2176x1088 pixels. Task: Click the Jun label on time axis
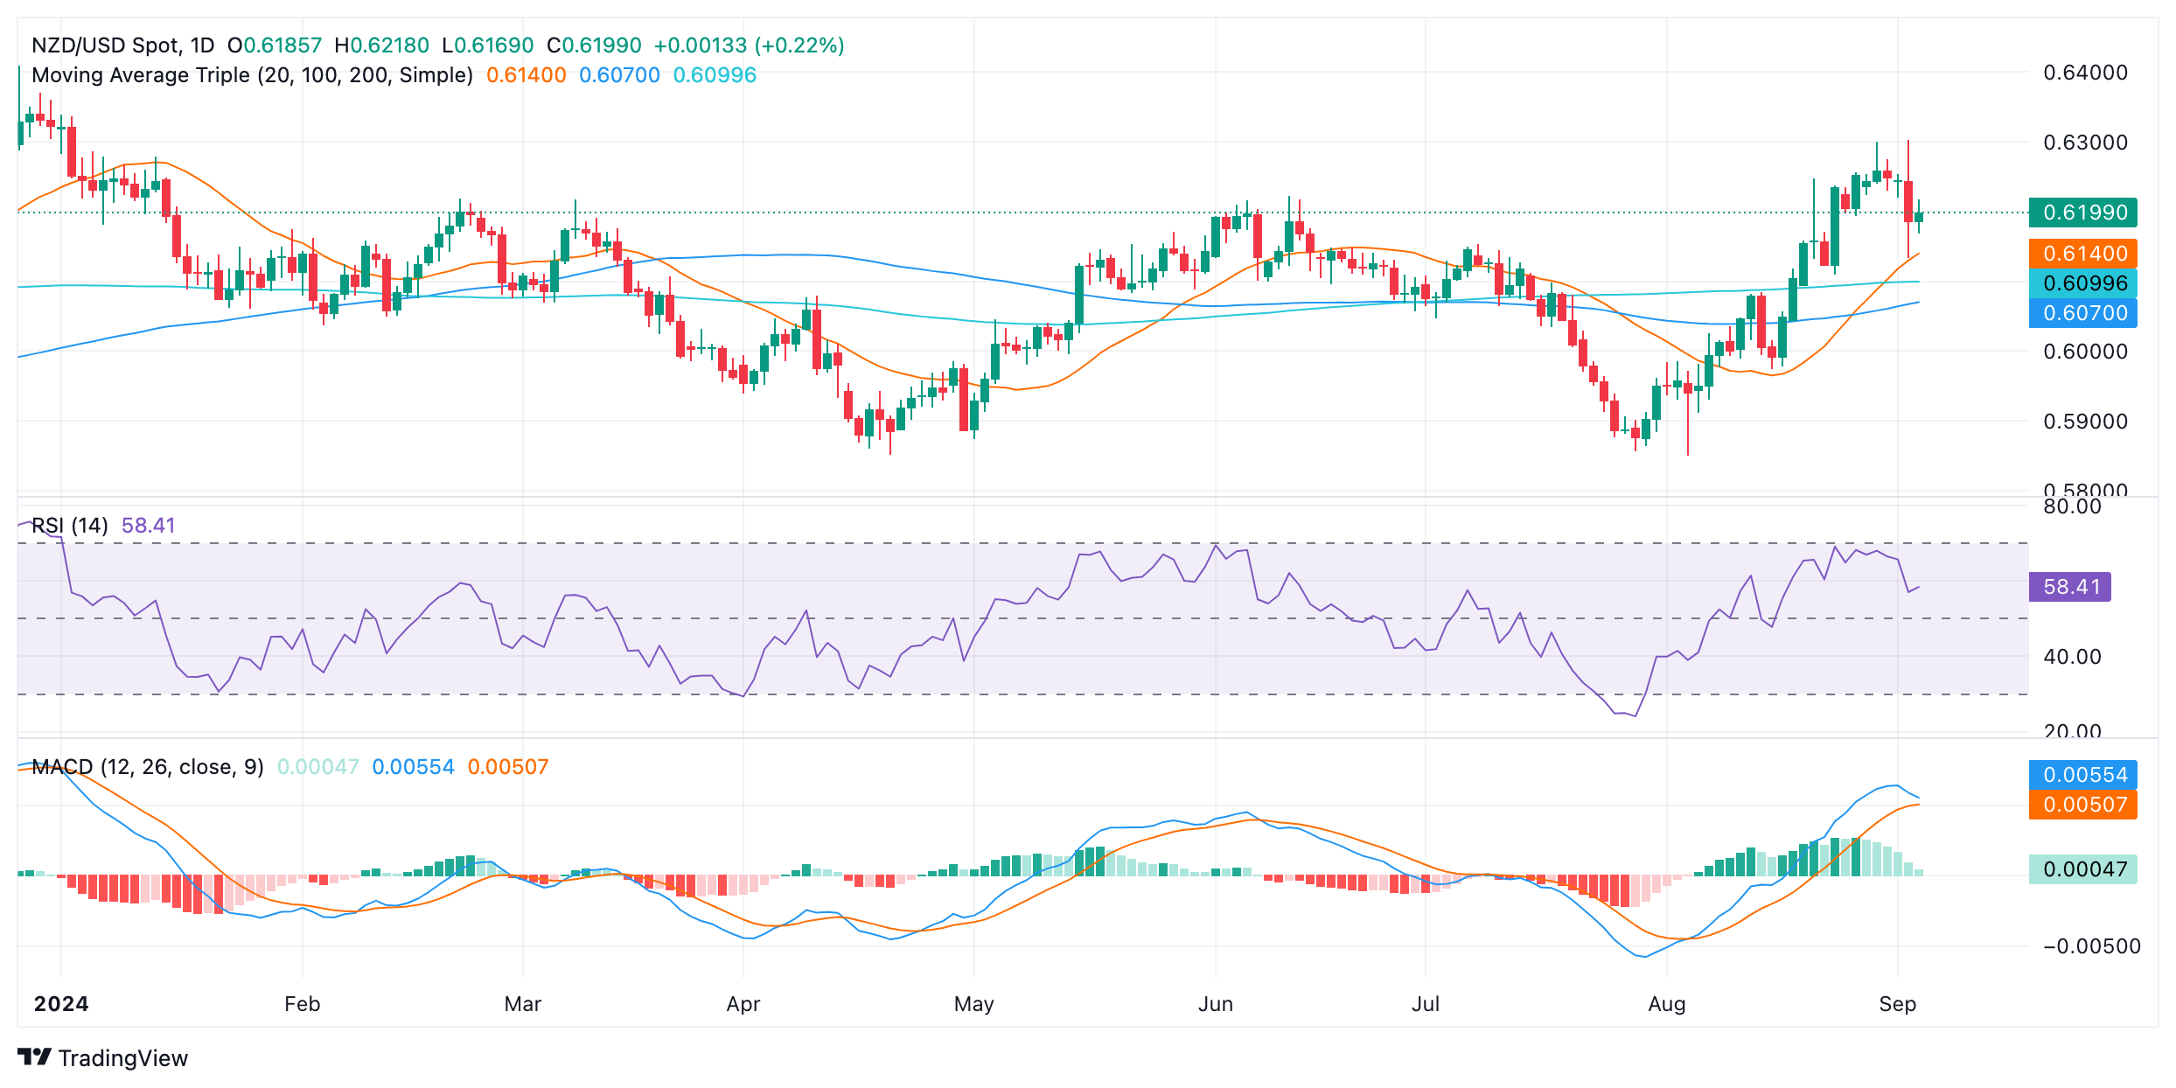point(1215,1004)
